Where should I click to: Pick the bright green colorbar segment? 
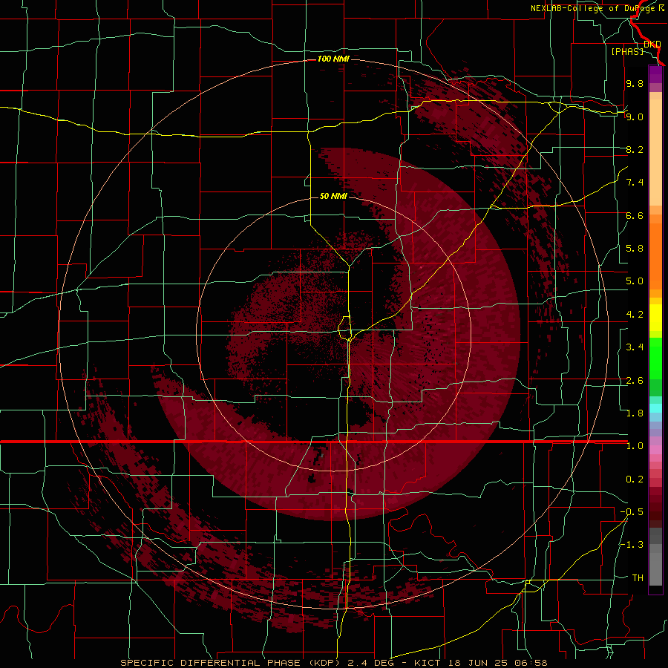click(x=655, y=358)
